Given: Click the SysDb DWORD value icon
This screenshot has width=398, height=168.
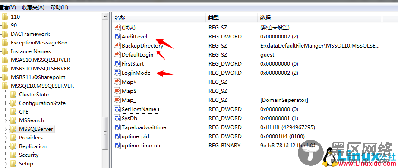Looking at the screenshot, I should coord(117,118).
